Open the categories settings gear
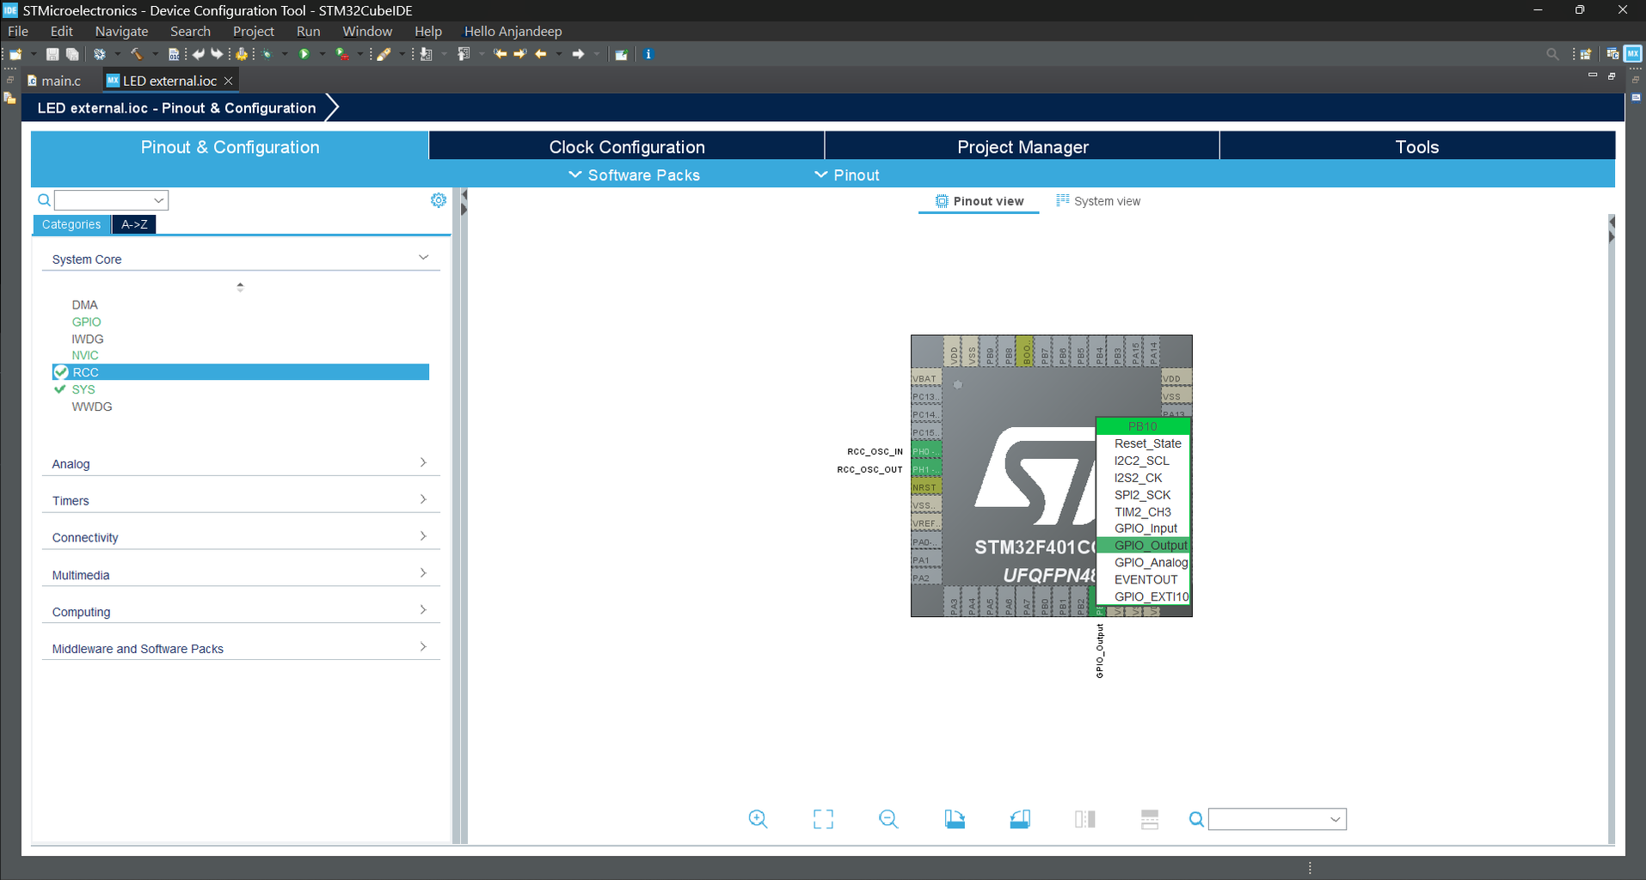Screen dimensions: 1646x880 [439, 200]
